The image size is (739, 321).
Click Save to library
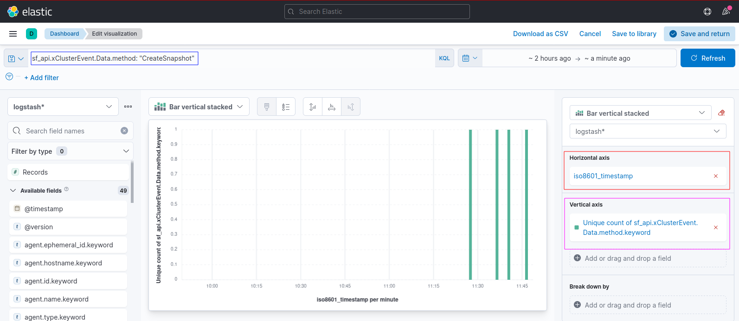[x=634, y=34]
